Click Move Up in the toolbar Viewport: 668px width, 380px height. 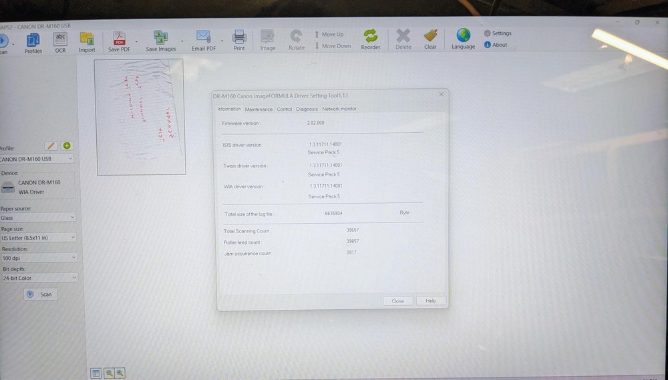point(329,34)
